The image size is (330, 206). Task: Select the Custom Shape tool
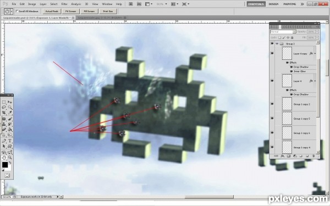[x=10, y=146]
